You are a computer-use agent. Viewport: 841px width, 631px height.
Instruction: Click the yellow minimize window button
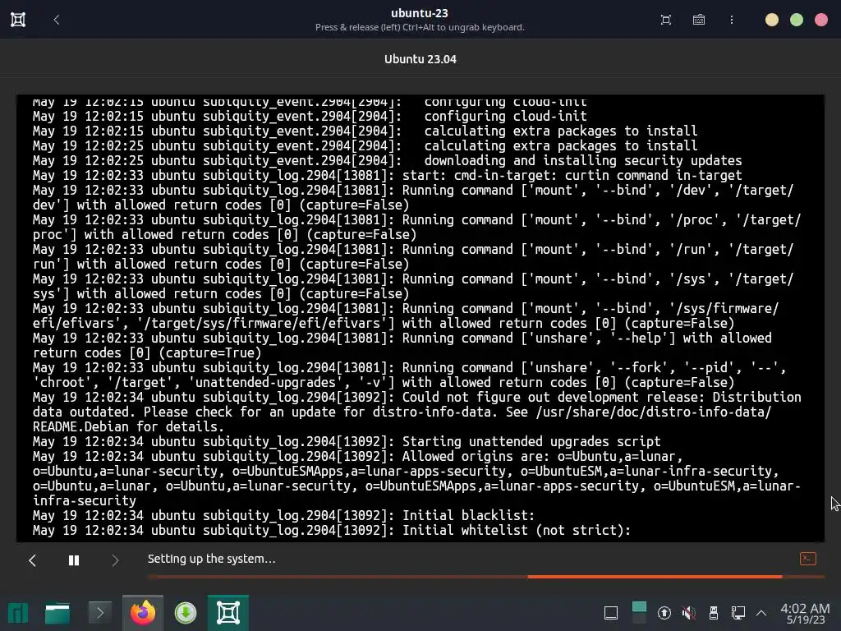772,20
